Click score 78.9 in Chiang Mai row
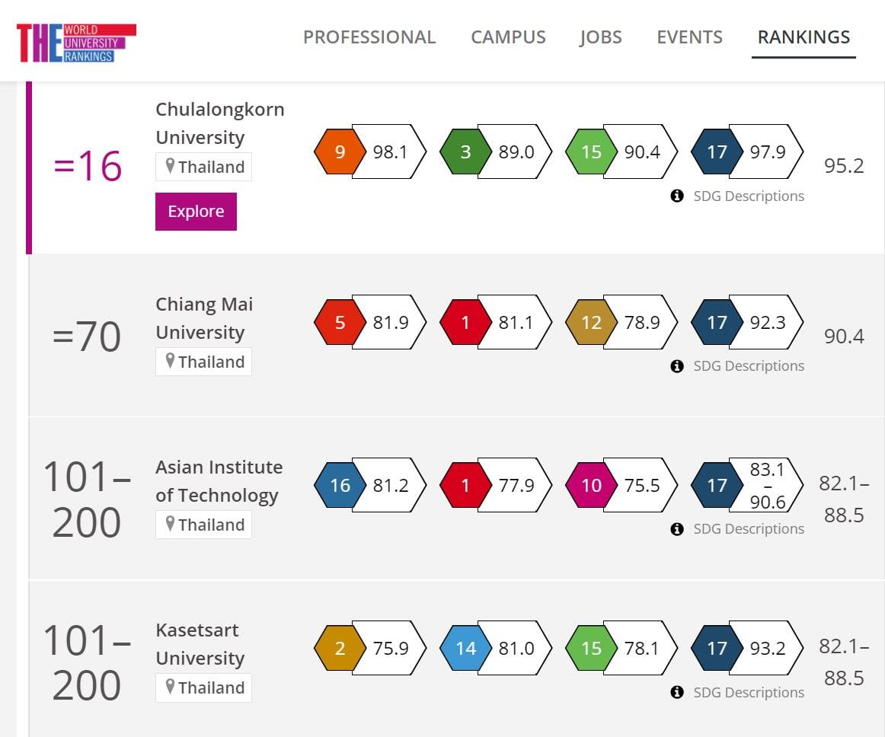Image resolution: width=885 pixels, height=737 pixels. tap(642, 322)
